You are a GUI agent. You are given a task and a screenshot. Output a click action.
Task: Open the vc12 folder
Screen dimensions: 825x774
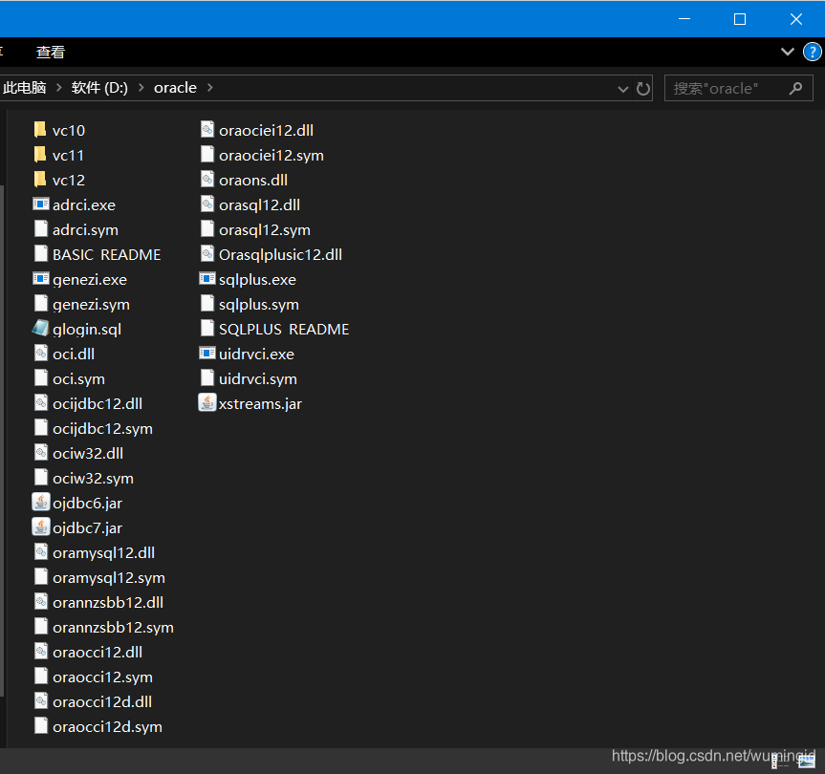[68, 179]
